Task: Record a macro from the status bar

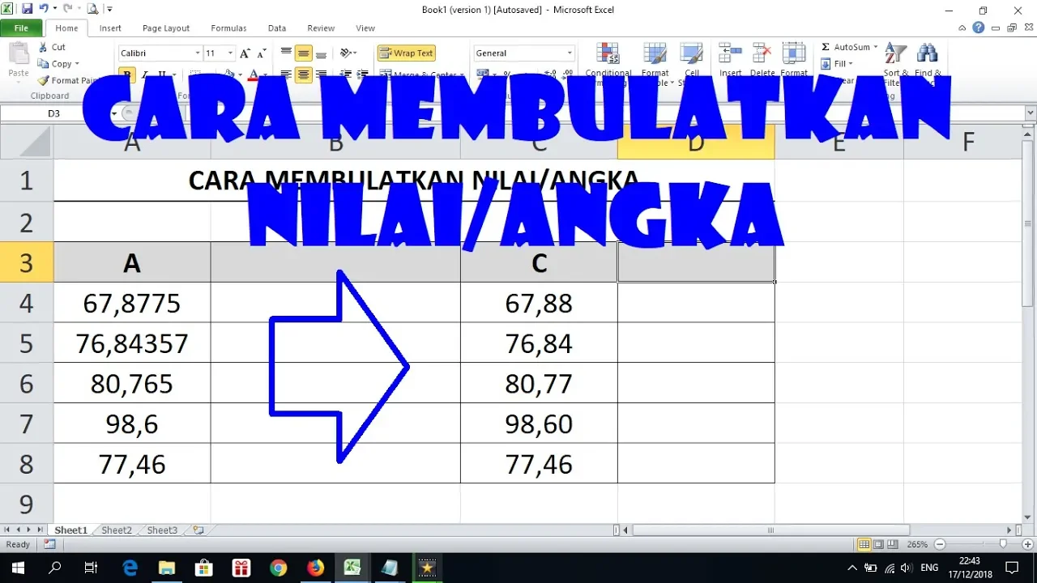Action: coord(50,544)
